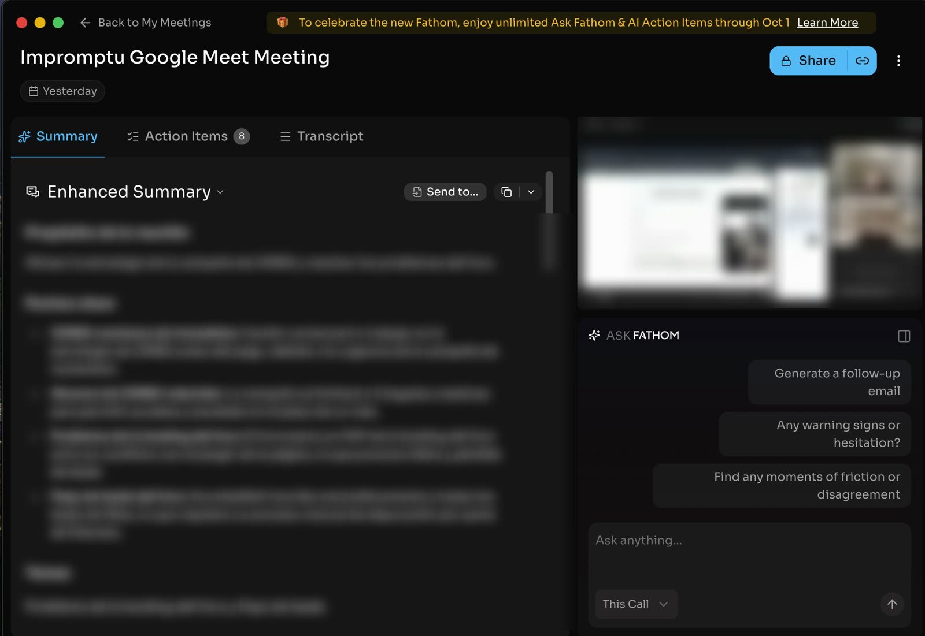Click the summary panel scrollbar
The image size is (925, 636).
pyautogui.click(x=549, y=192)
